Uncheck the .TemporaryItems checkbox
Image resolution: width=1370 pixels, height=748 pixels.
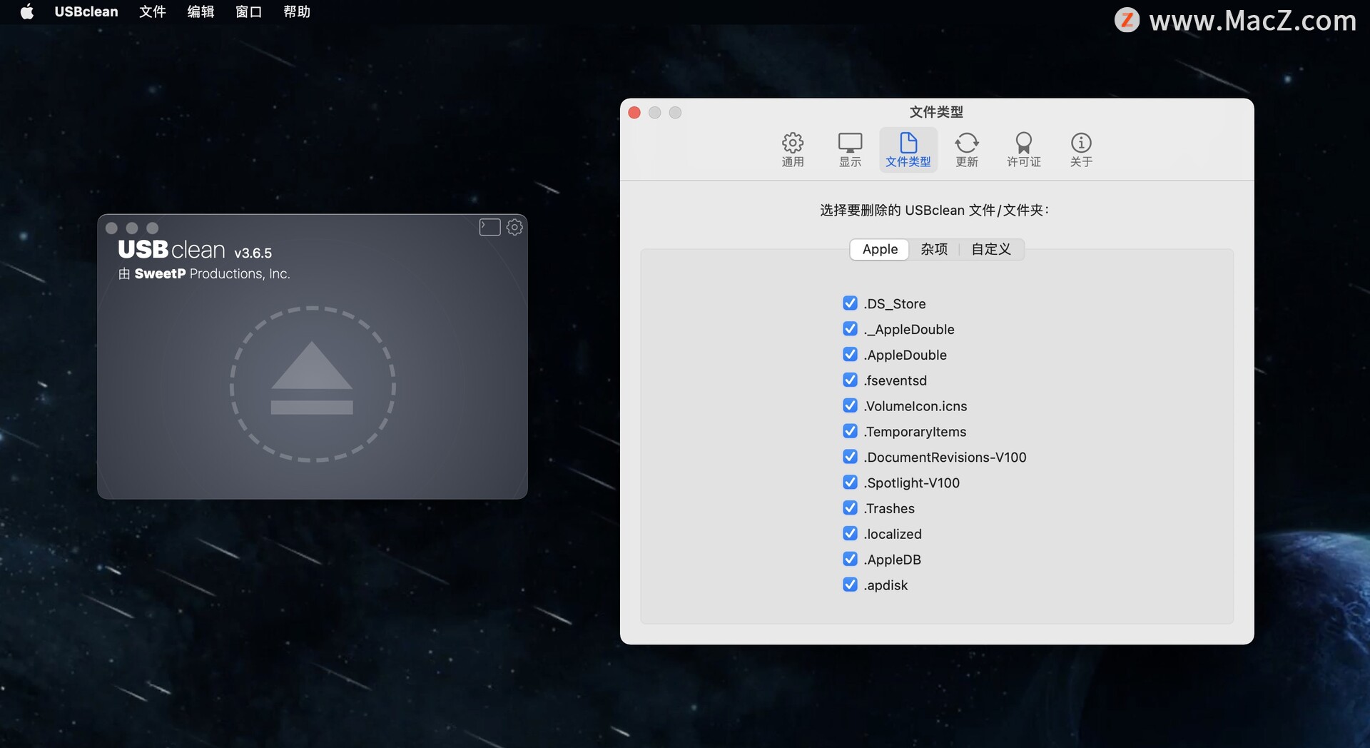(850, 431)
